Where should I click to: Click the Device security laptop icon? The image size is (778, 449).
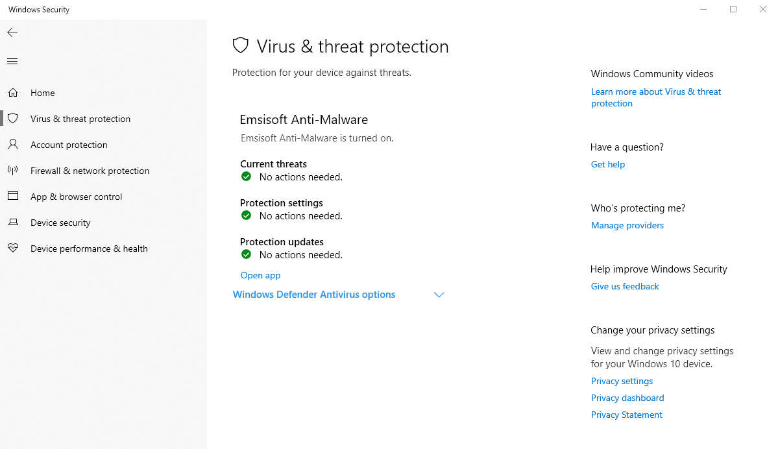12,223
